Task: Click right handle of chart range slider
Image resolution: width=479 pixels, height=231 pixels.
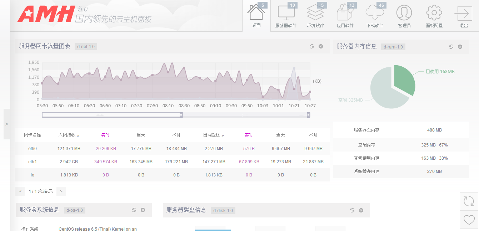Action: pos(308,115)
